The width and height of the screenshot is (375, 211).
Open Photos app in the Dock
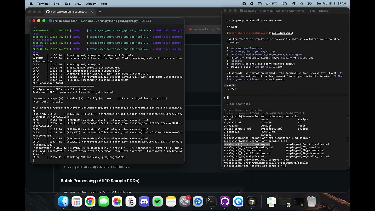point(117,201)
